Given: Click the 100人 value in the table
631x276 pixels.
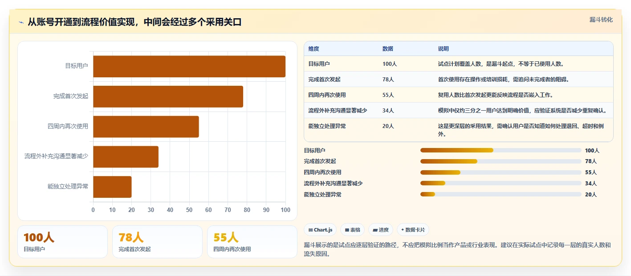Looking at the screenshot, I should tap(390, 64).
